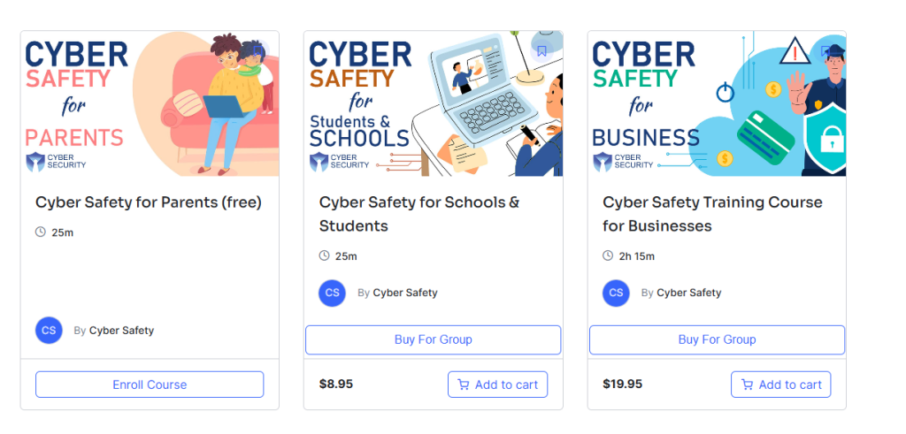Buy Schools & Students course for a group
Image resolution: width=906 pixels, height=434 pixels.
point(433,339)
